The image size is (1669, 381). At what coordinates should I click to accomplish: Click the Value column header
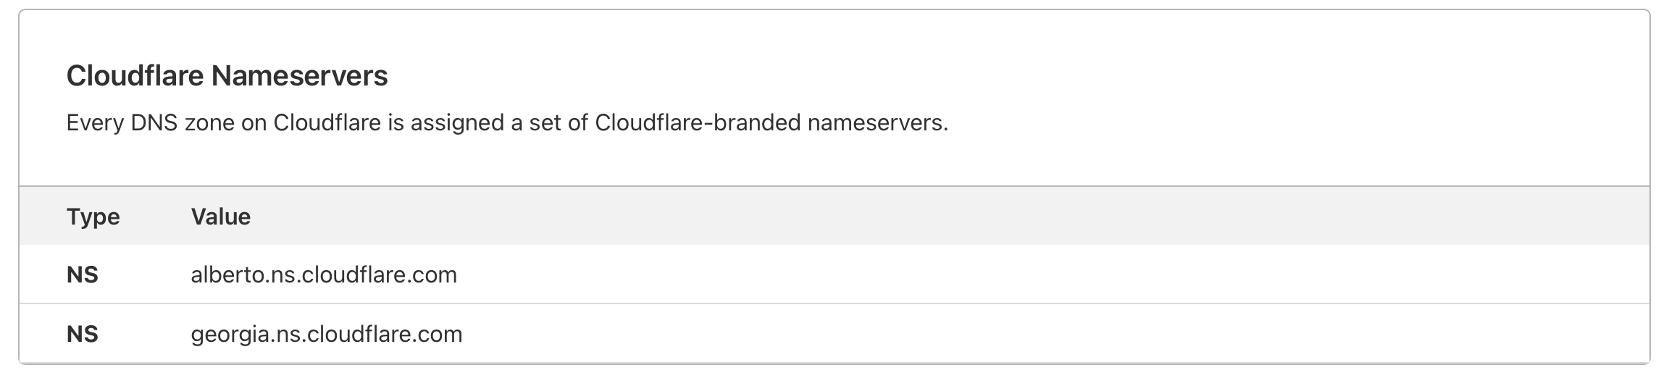(220, 217)
